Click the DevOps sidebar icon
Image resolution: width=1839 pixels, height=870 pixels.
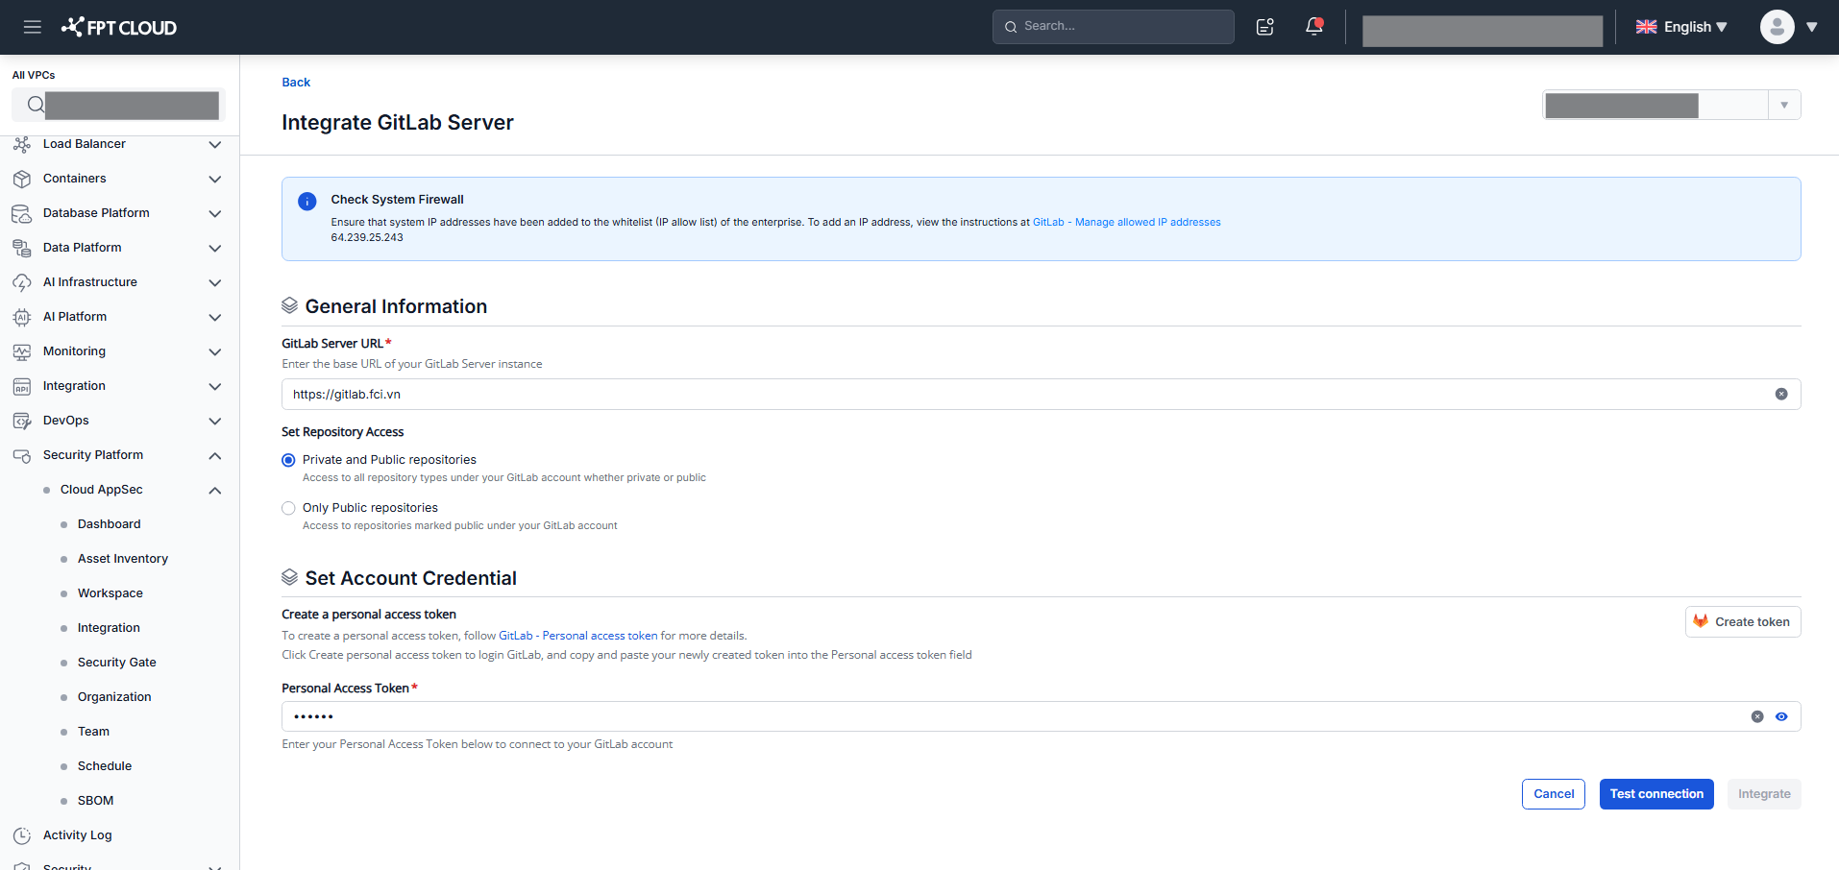click(x=22, y=421)
